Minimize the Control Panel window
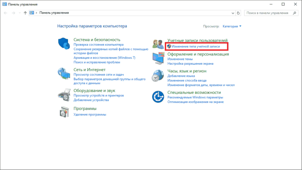The image size is (302, 170). (271, 4)
